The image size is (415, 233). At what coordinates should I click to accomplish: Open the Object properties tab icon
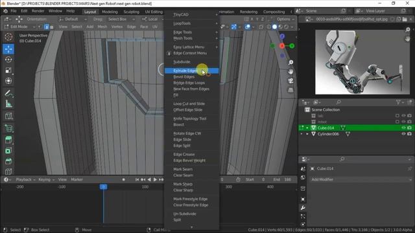[x=303, y=199]
